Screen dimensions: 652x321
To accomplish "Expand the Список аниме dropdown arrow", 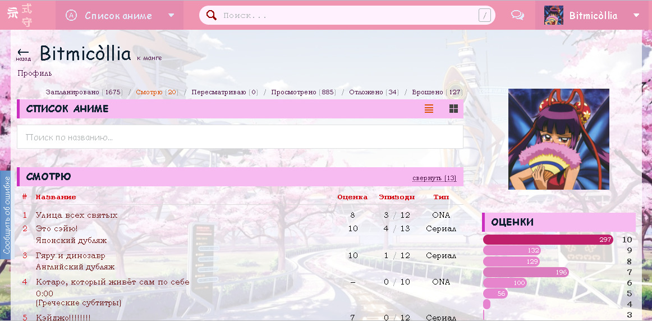I will click(171, 16).
